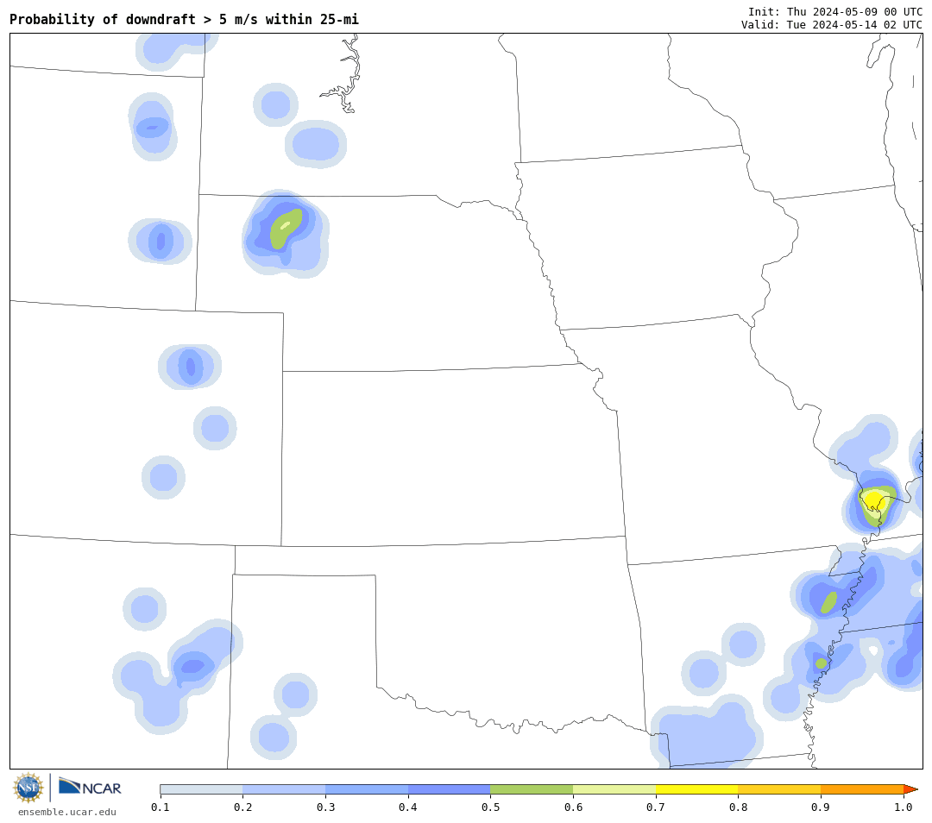Screen dimensions: 932x823
Task: Click the NCAR logo
Action: tap(90, 788)
